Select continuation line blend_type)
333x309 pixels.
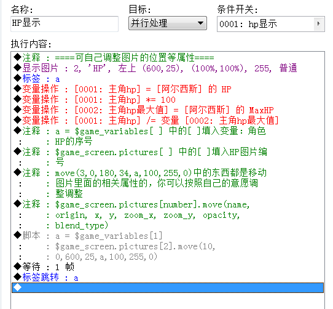(168, 225)
